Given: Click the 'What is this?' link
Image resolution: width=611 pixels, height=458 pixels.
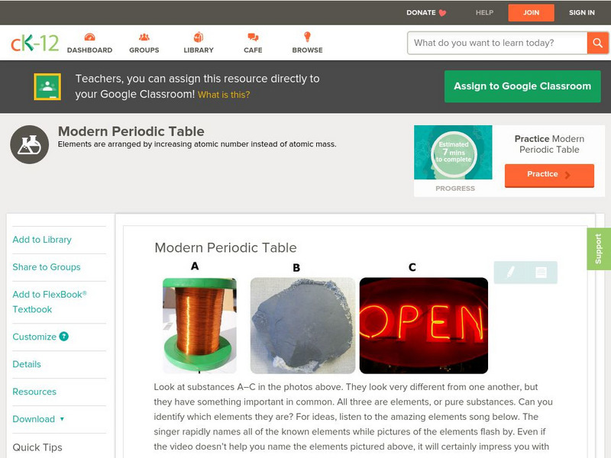Looking at the screenshot, I should [x=224, y=95].
